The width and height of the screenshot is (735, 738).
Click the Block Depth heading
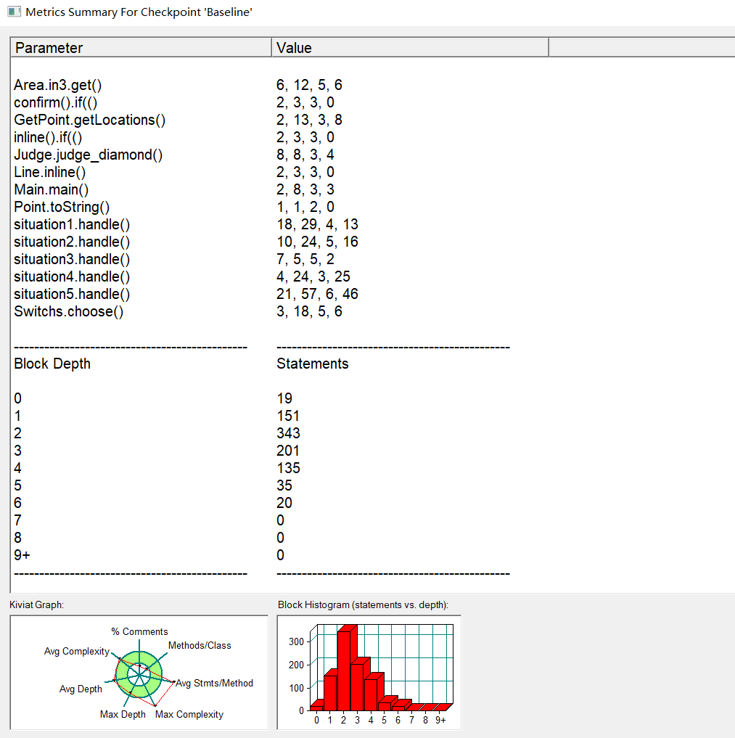(x=52, y=364)
